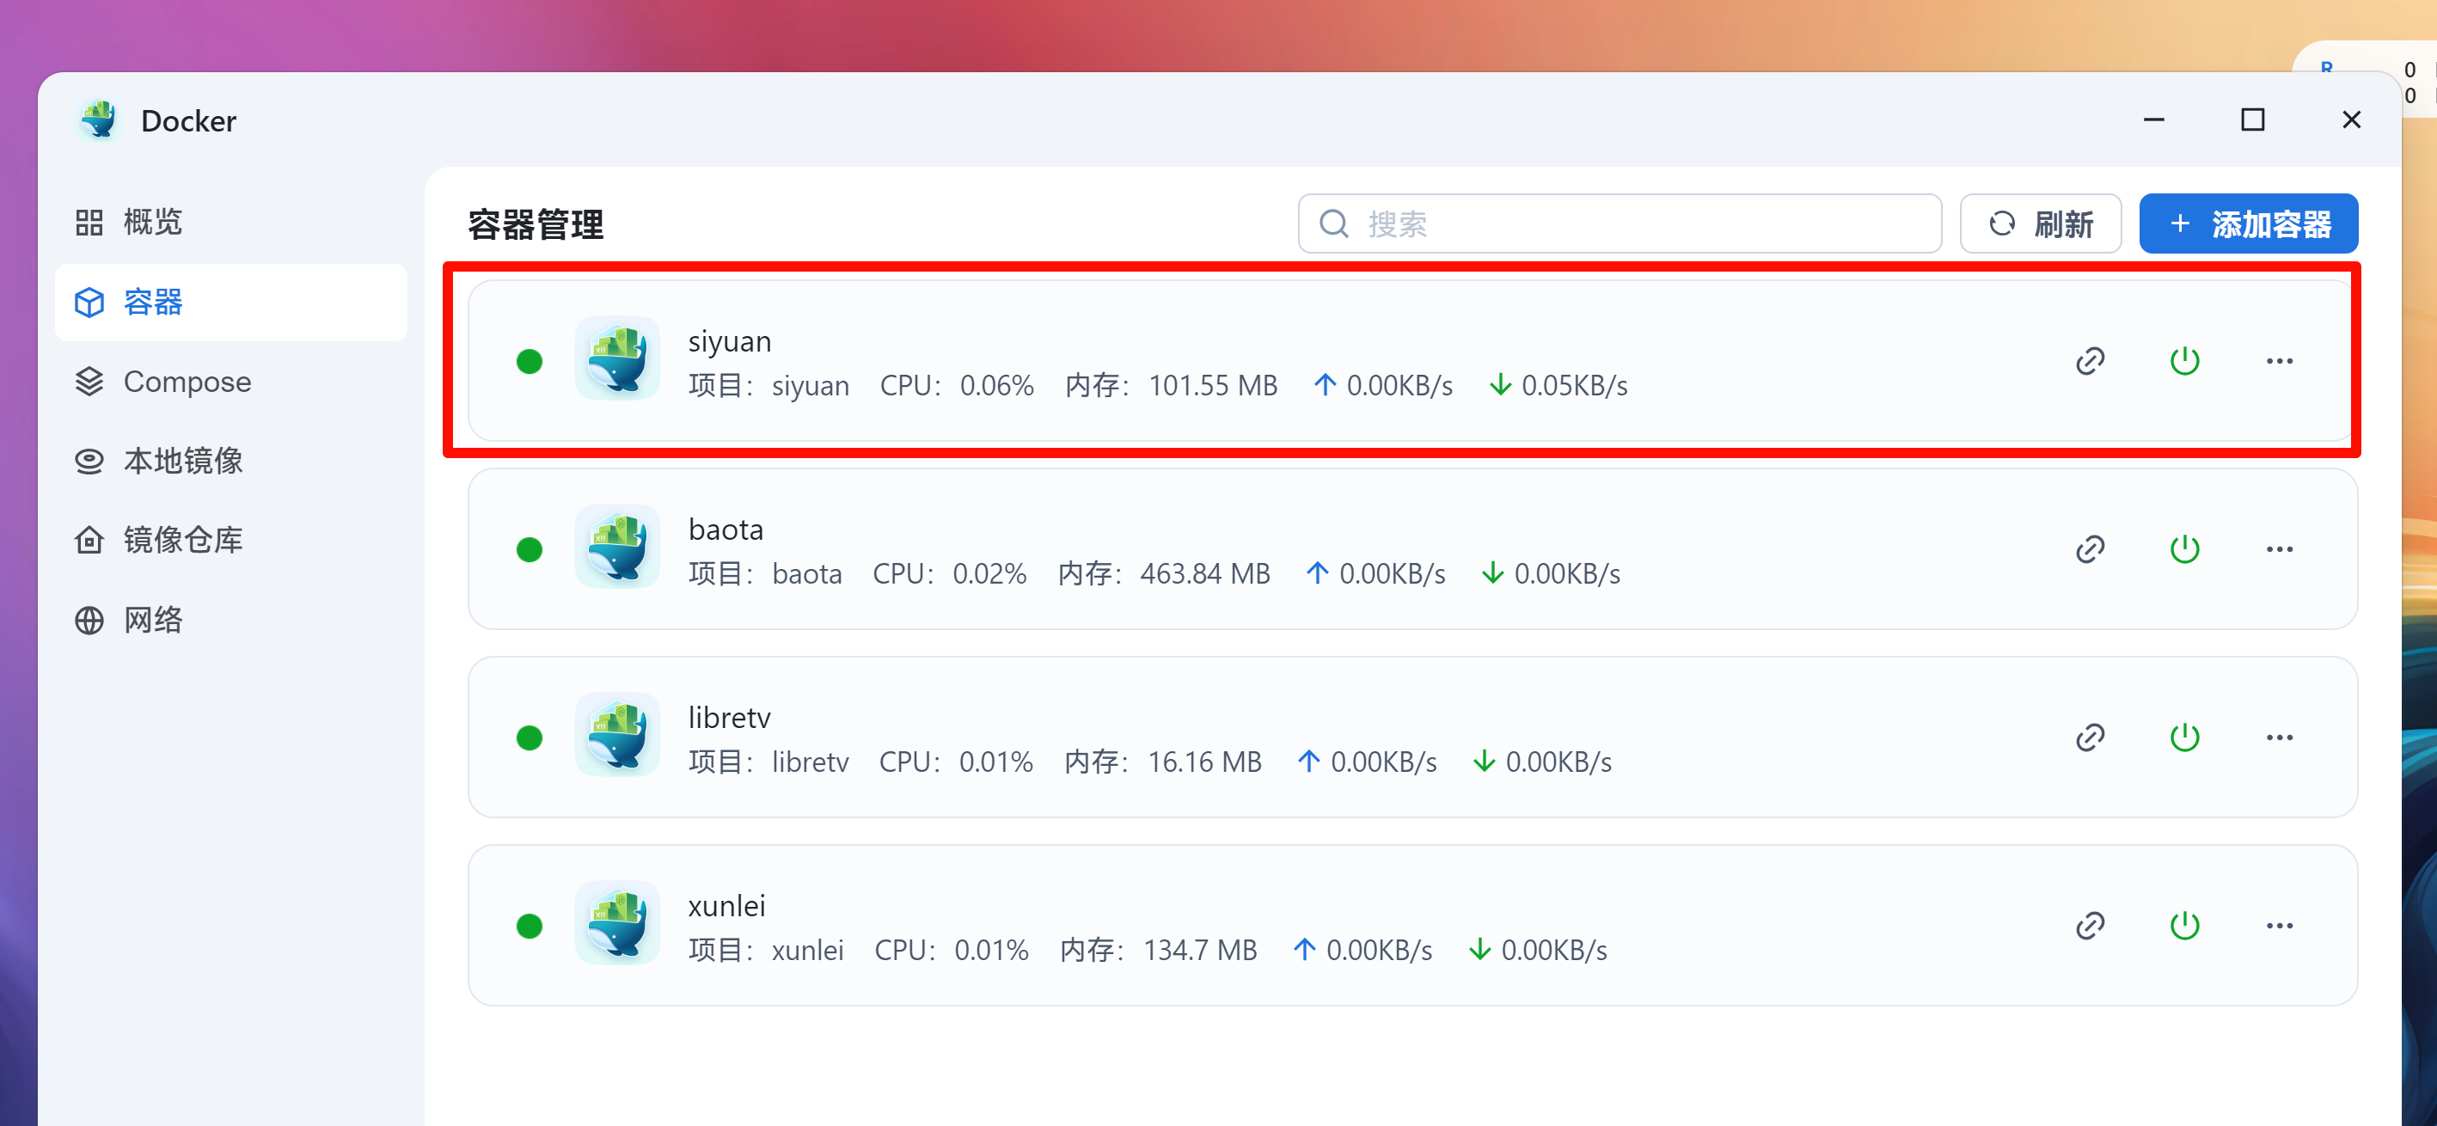The width and height of the screenshot is (2437, 1126).
Task: Open link icon for xunlei container
Action: pyautogui.click(x=2090, y=926)
